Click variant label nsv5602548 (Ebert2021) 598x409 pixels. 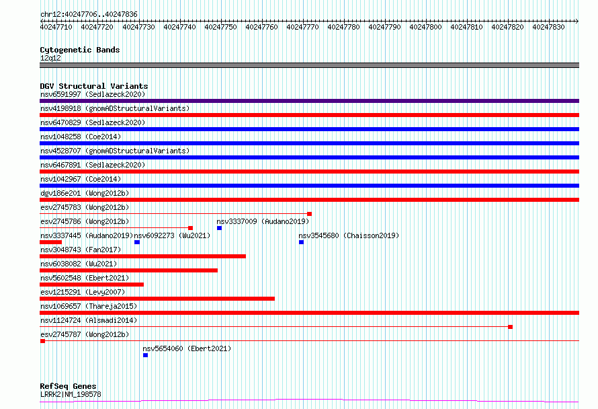(x=85, y=278)
